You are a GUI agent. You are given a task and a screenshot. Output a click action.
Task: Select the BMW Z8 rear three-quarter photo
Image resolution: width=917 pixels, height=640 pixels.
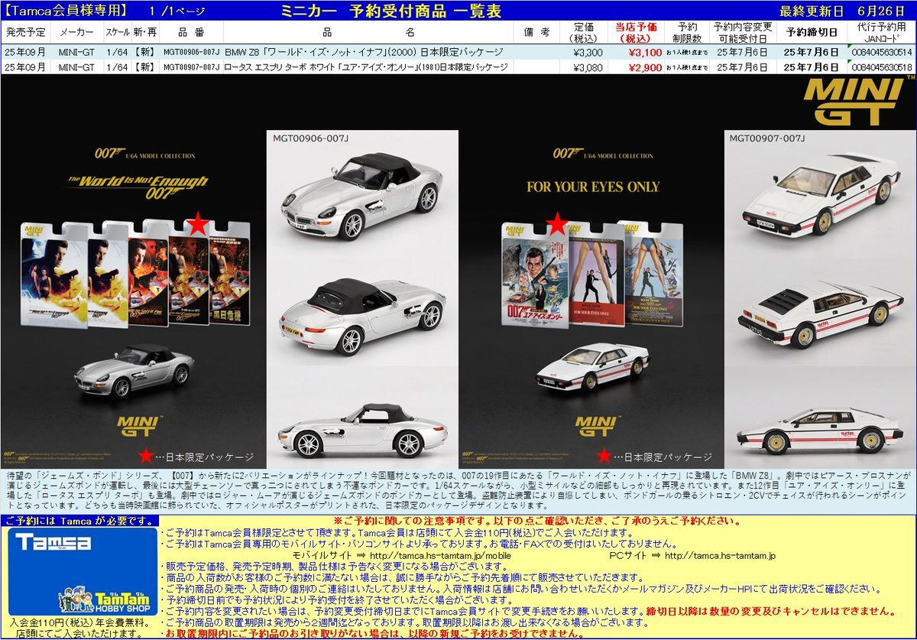[361, 316]
